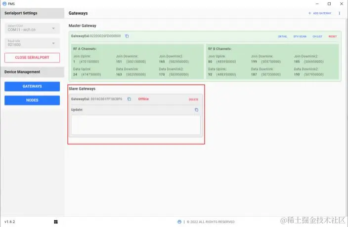348x227 pixels.
Task: Click the RF A Channels label
Action: coord(85,49)
